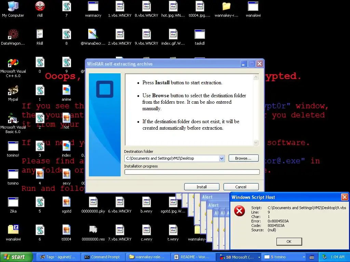350x262 pixels.
Task: Click the system tray icon beside the clock
Action: click(325, 257)
